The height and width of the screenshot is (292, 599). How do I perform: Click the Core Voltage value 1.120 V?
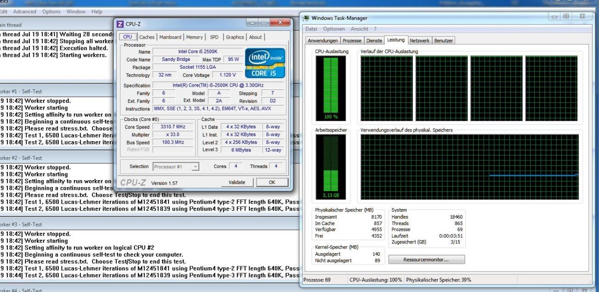point(228,75)
